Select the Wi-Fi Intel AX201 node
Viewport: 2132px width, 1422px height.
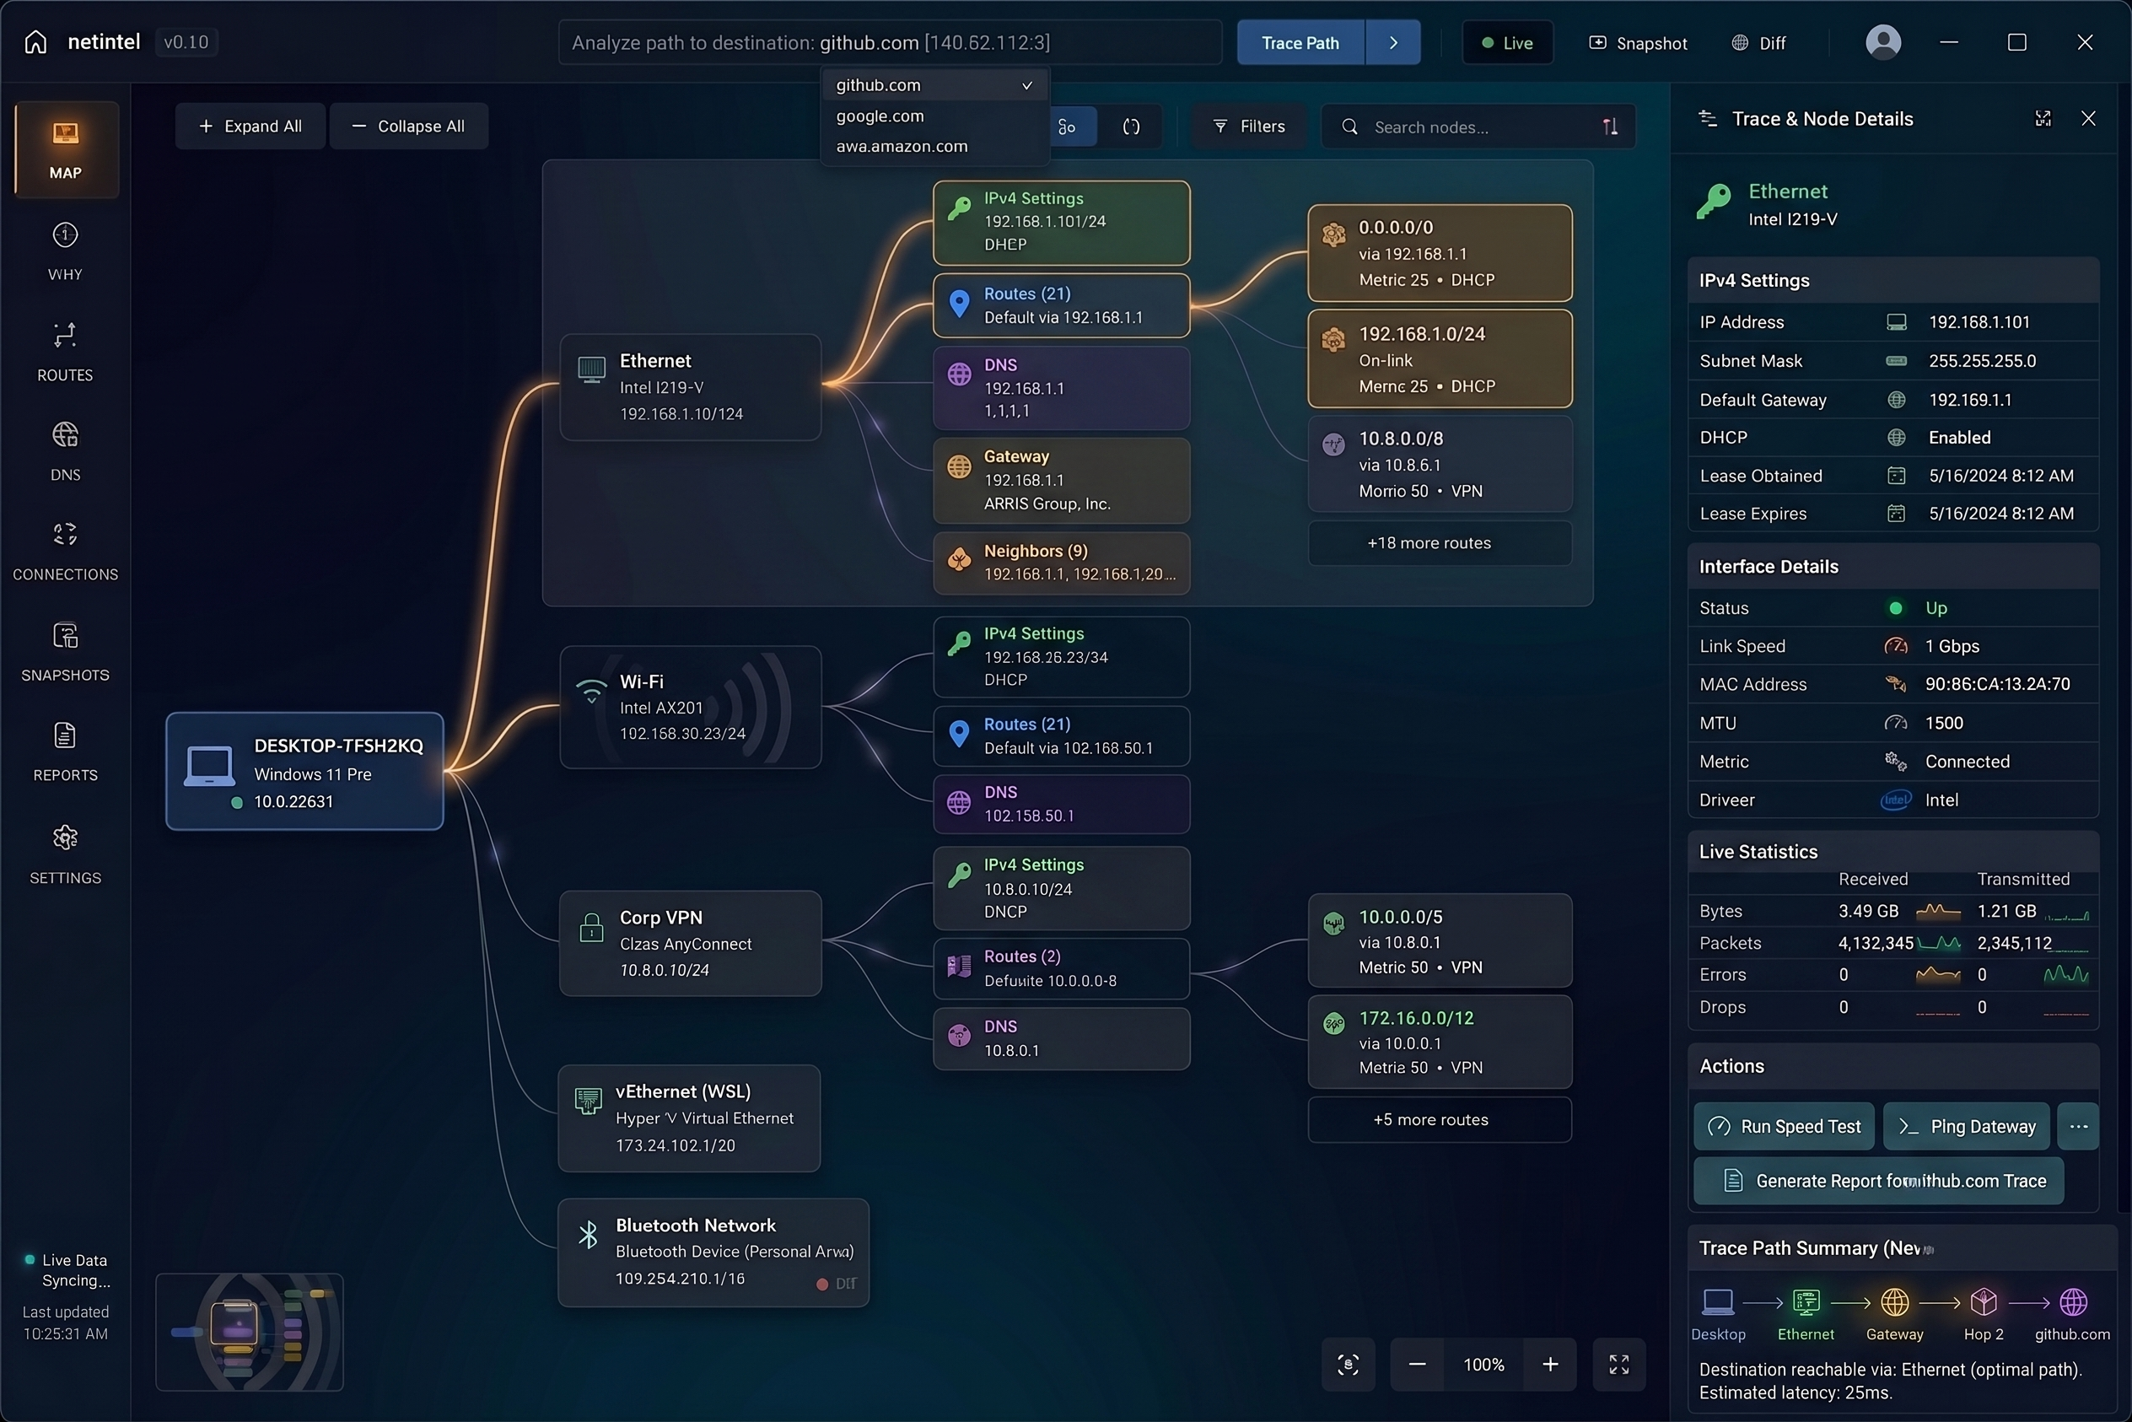coord(691,708)
